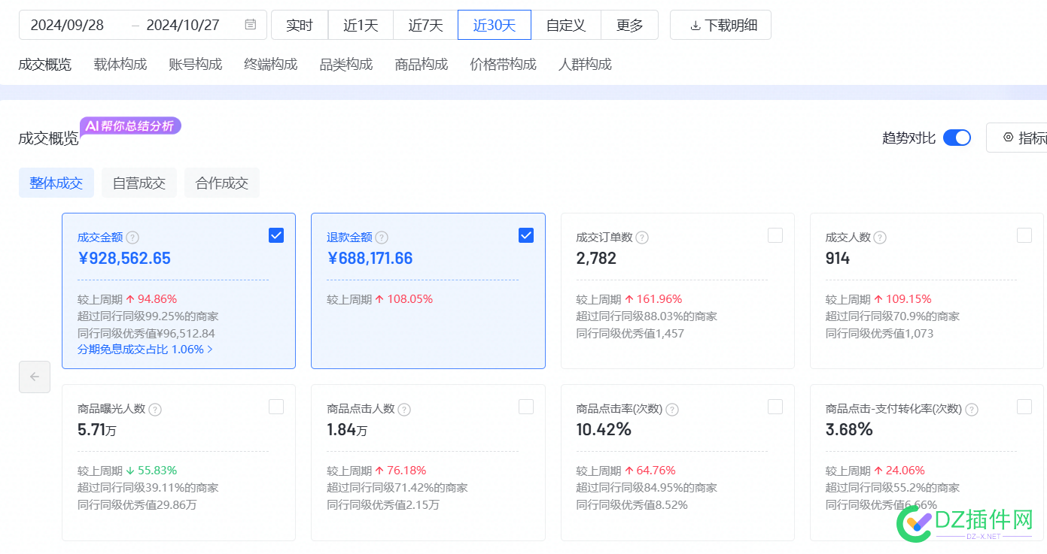Screen dimensions: 1047x554
Task: Click the start date 2024/09/28 field
Action: click(68, 25)
